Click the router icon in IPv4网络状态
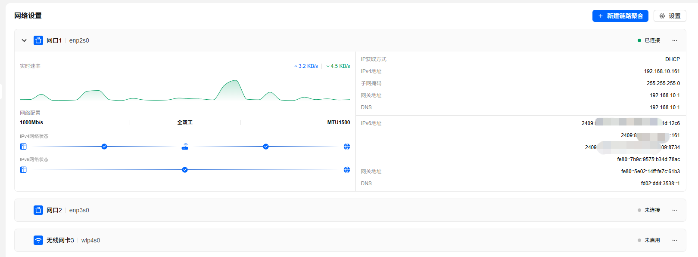This screenshot has width=698, height=257. (185, 147)
